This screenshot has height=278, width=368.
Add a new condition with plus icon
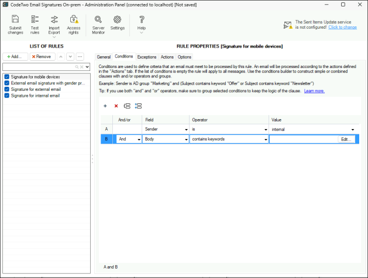pos(105,106)
